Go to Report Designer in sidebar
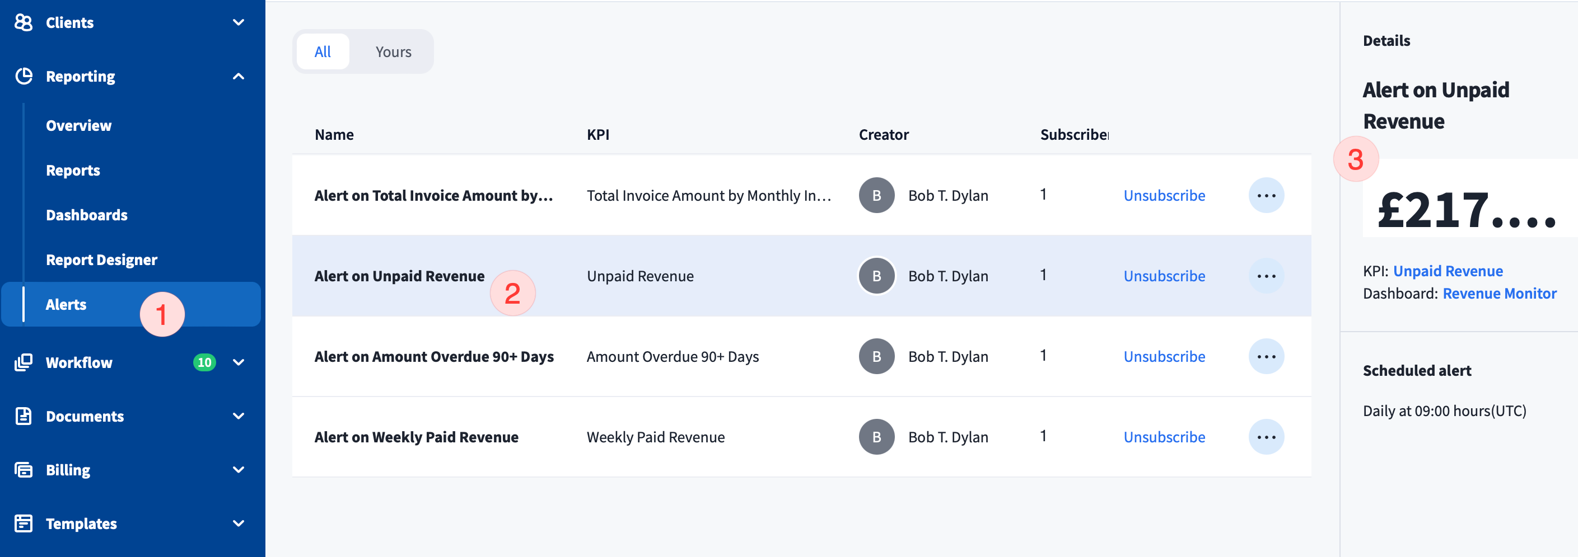Image resolution: width=1578 pixels, height=557 pixels. coord(102,260)
